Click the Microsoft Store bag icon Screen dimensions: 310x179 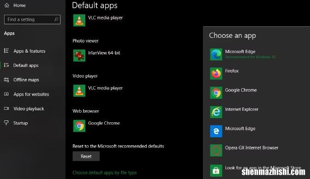pyautogui.click(x=216, y=171)
